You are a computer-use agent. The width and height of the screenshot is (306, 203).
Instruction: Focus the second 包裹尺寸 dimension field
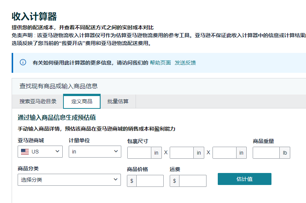(182, 153)
